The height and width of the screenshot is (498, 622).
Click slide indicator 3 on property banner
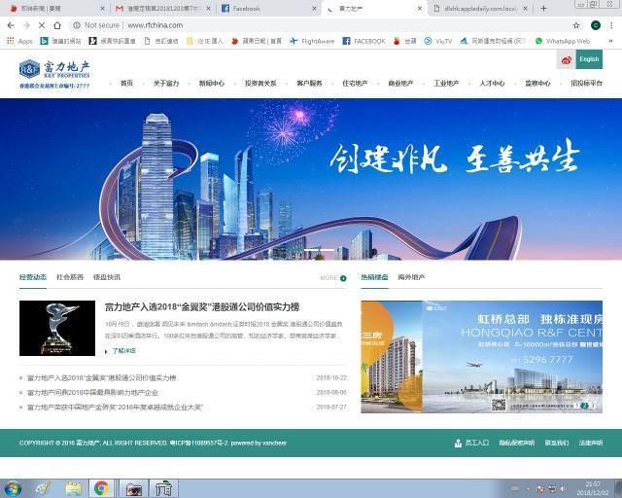click(x=592, y=406)
